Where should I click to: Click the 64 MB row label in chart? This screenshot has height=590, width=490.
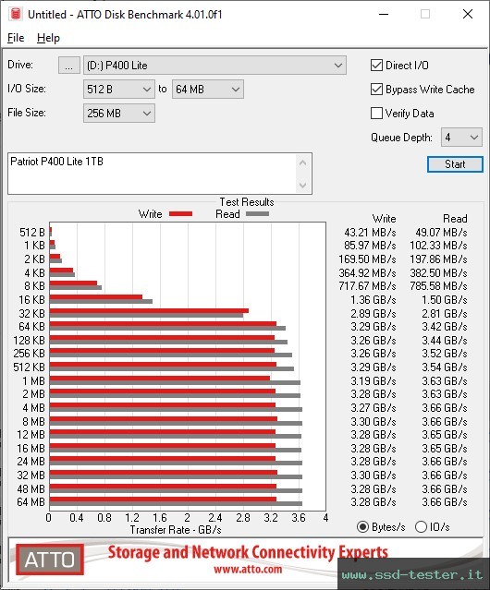click(x=31, y=502)
